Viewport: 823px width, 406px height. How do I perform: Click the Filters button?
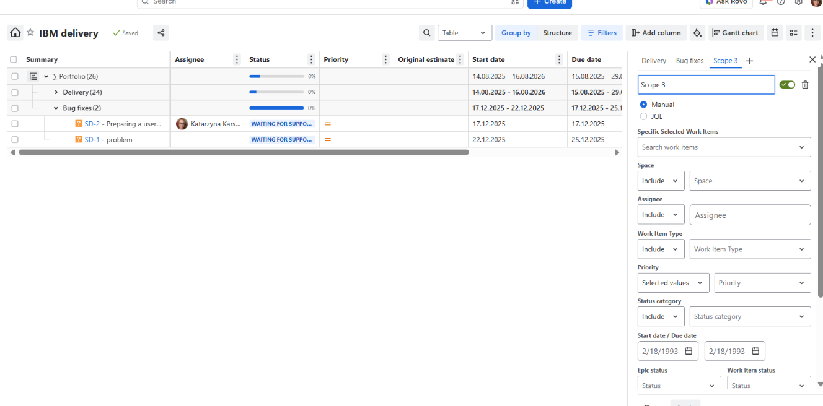pyautogui.click(x=602, y=33)
